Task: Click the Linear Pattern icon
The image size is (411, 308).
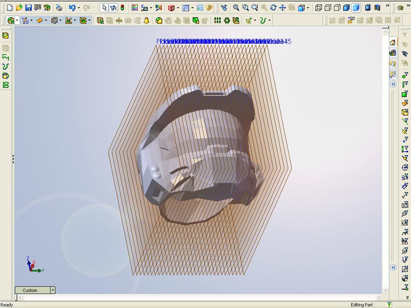Action: point(217,20)
